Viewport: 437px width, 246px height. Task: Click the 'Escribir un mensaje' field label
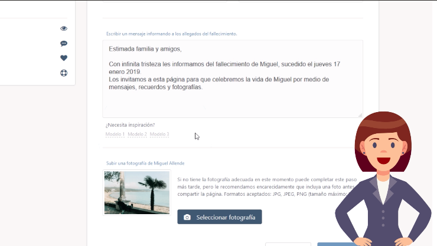pyautogui.click(x=171, y=34)
